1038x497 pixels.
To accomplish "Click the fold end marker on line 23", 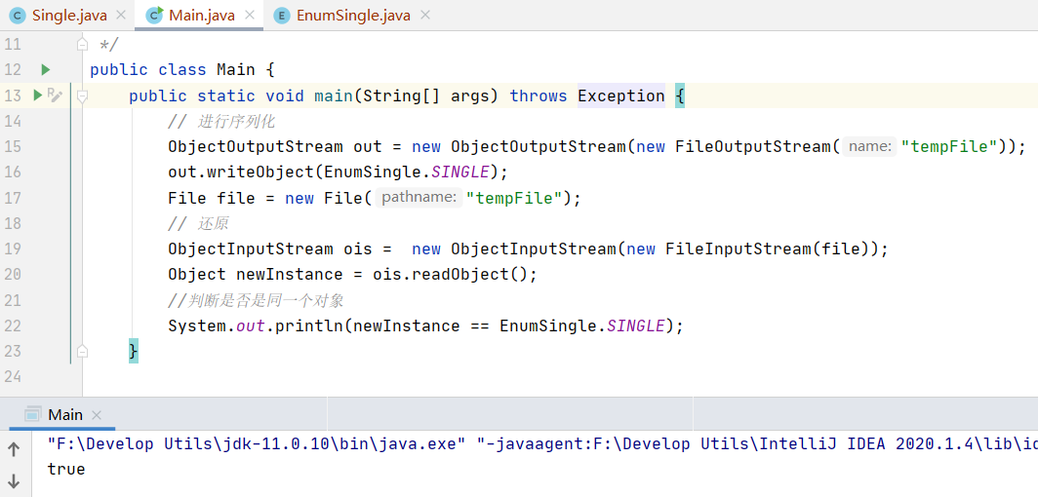I will pyautogui.click(x=83, y=351).
